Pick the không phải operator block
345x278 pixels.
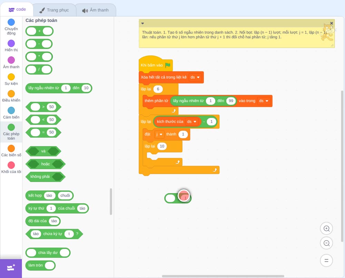(x=46, y=177)
